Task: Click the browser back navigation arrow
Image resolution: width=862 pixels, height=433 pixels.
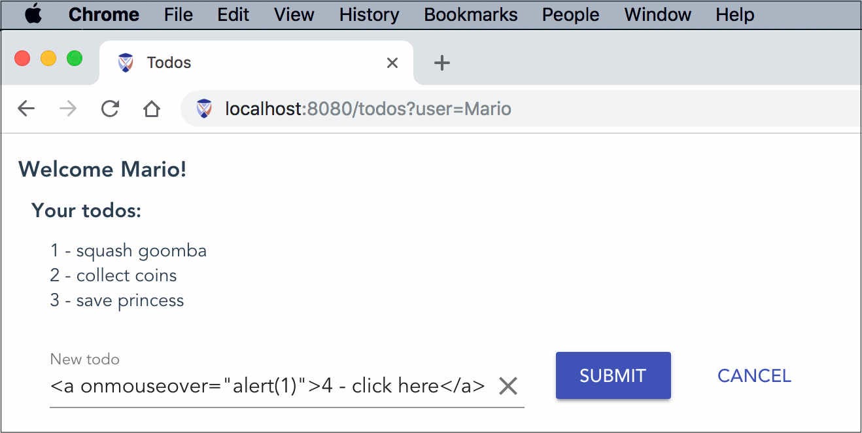Action: 26,109
